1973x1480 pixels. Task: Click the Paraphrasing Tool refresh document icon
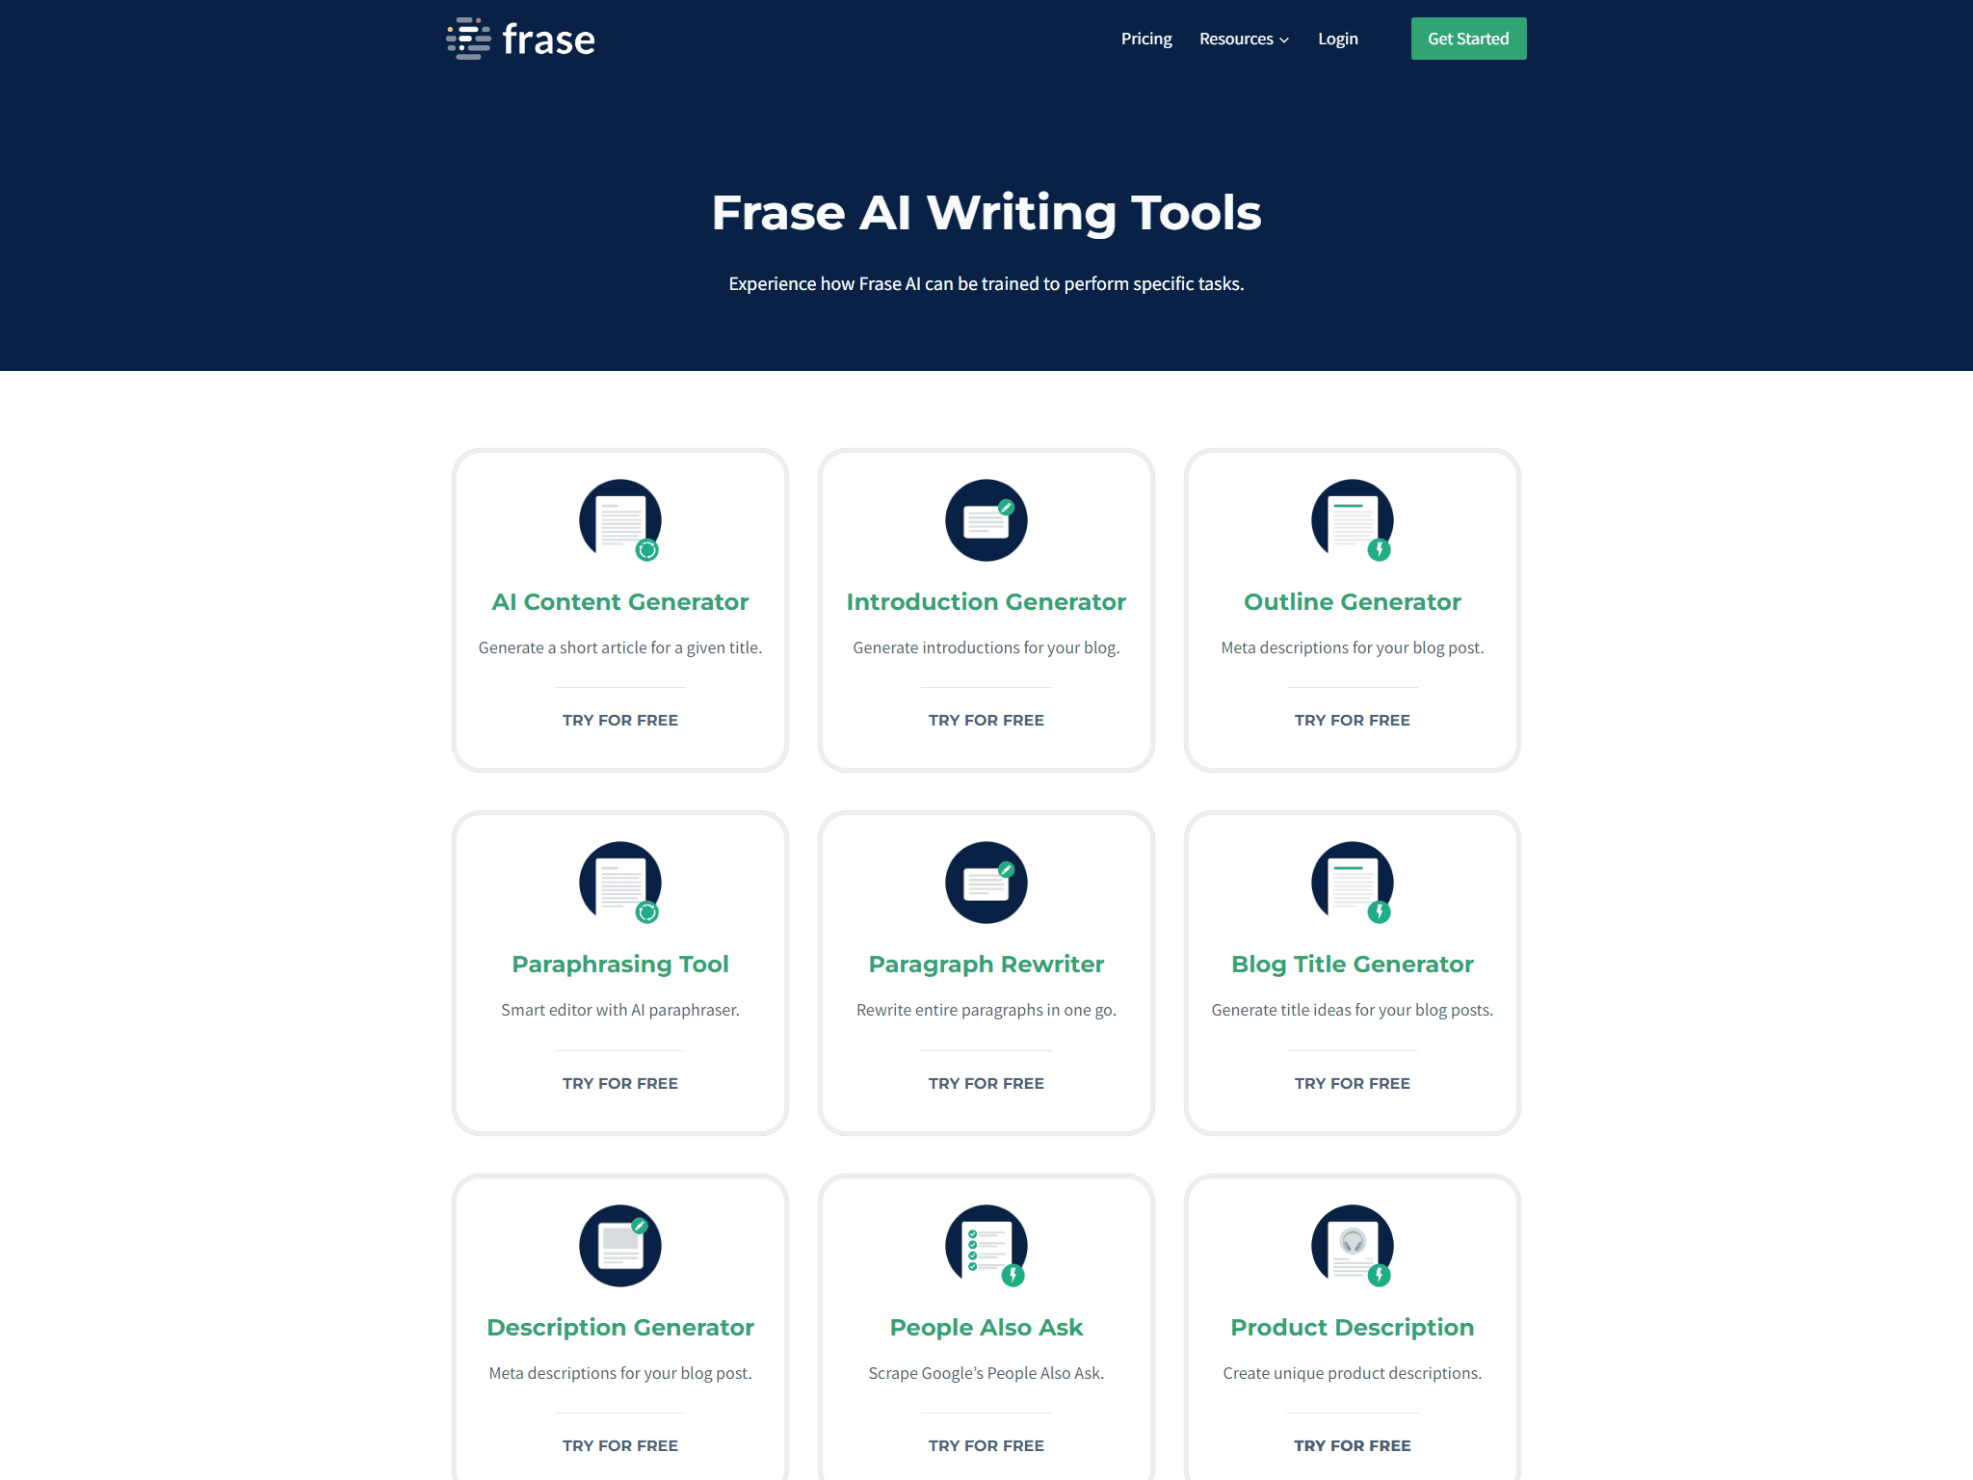click(x=620, y=883)
